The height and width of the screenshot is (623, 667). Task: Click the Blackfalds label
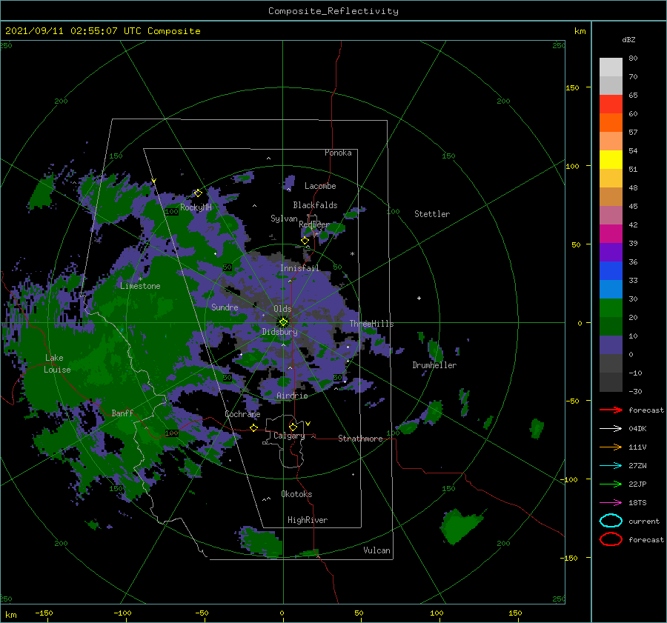click(315, 205)
